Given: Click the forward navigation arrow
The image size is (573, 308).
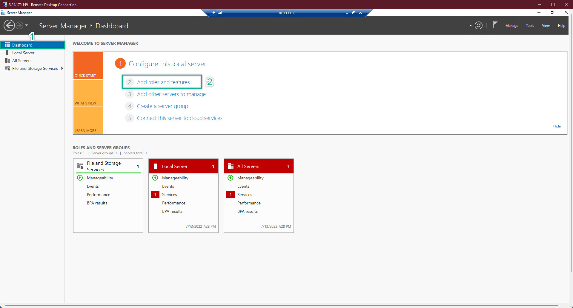Looking at the screenshot, I should (19, 26).
